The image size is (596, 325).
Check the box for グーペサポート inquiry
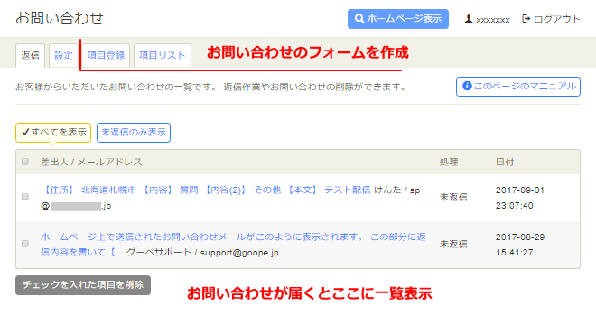tap(25, 243)
